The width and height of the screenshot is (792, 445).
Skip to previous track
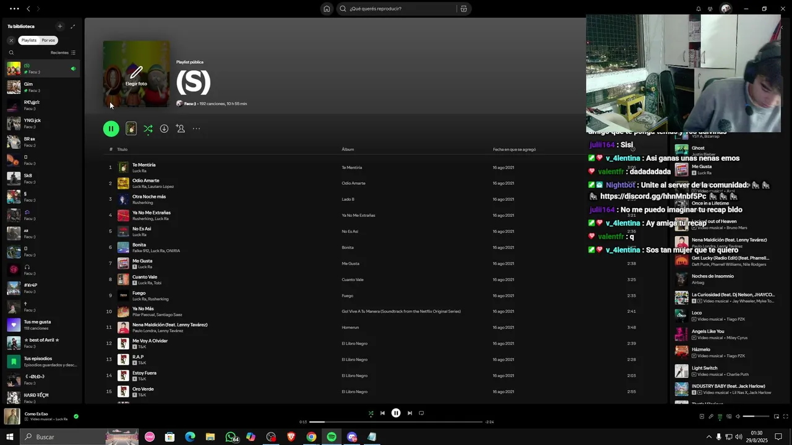point(382,413)
